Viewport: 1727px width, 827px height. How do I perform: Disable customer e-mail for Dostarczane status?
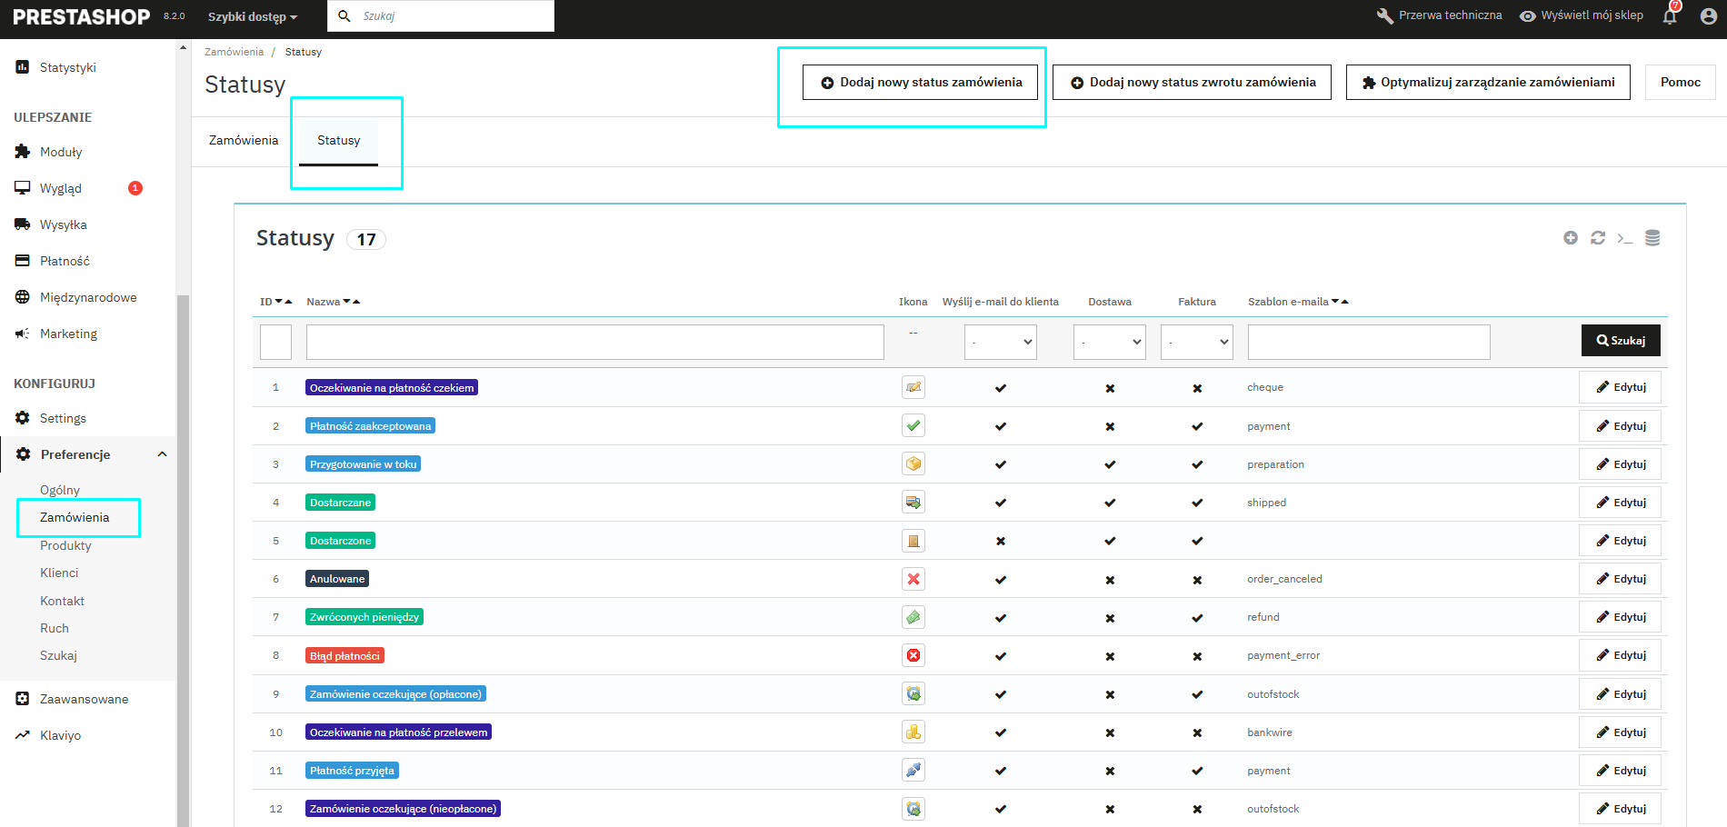click(1001, 503)
